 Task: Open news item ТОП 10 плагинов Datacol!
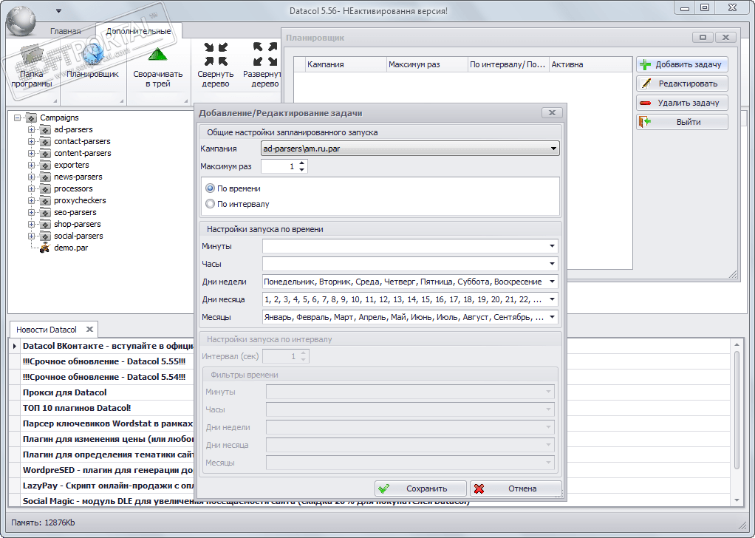point(77,408)
